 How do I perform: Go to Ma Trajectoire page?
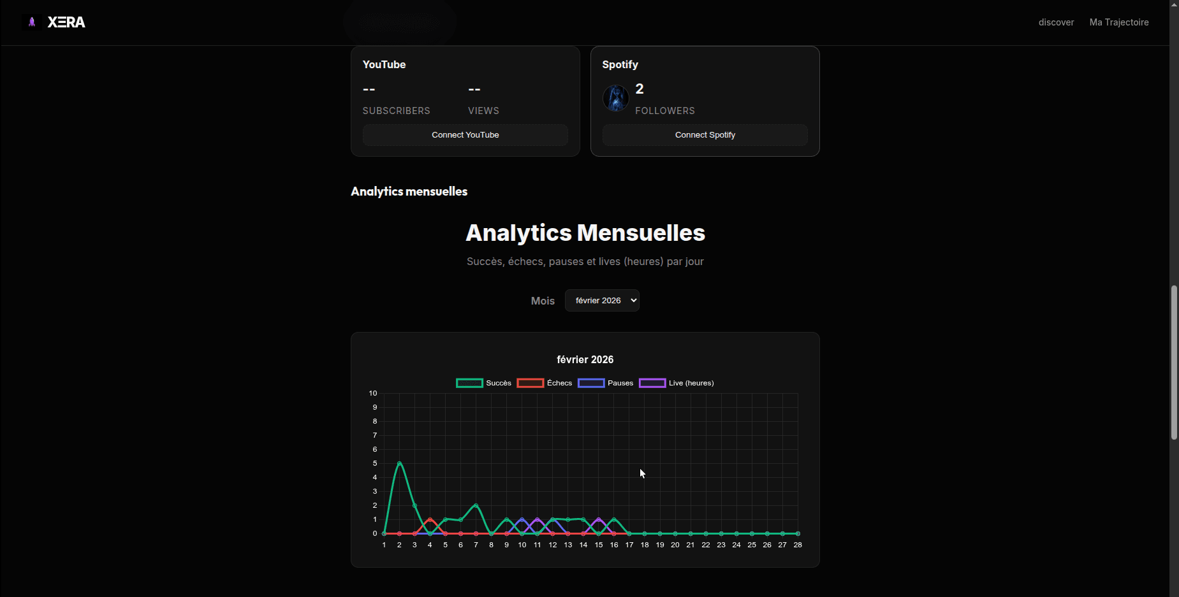click(x=1119, y=22)
